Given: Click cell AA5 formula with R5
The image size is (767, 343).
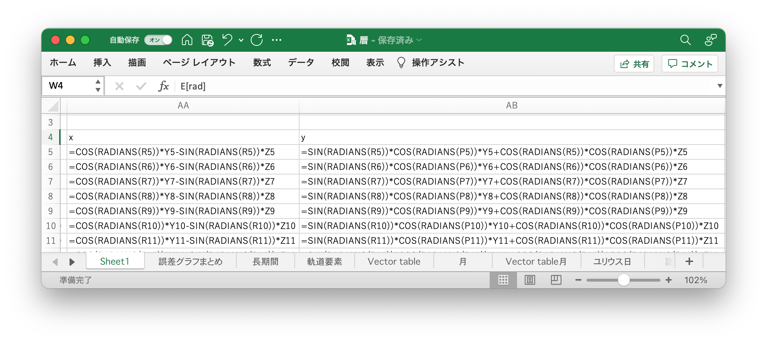Looking at the screenshot, I should pos(183,152).
